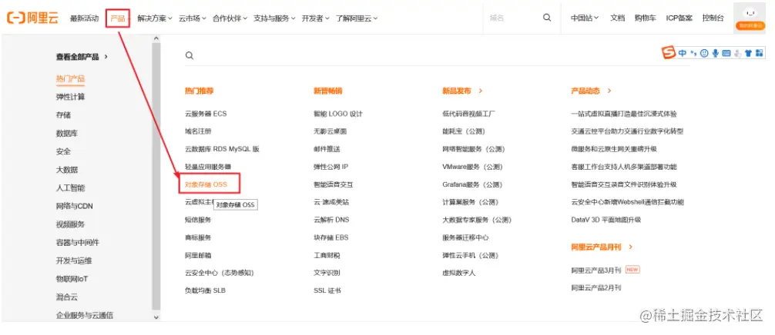Viewport: 775px width, 335px height.
Task: Click the Sogou microphone voice input icon
Action: (715, 53)
